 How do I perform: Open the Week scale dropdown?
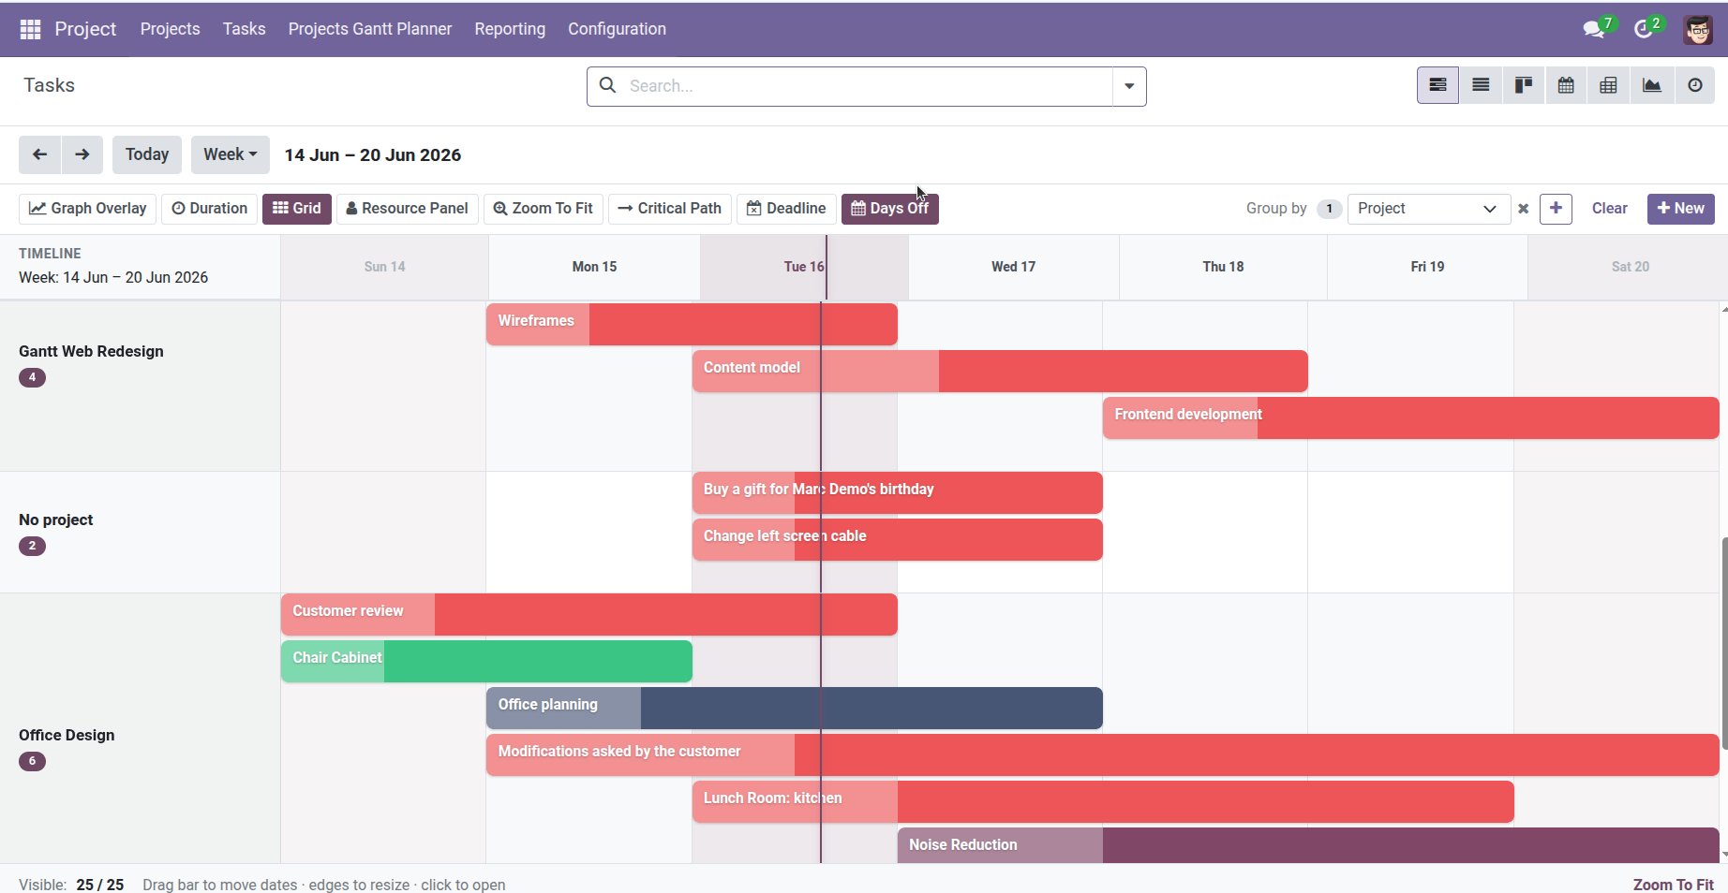(x=231, y=154)
